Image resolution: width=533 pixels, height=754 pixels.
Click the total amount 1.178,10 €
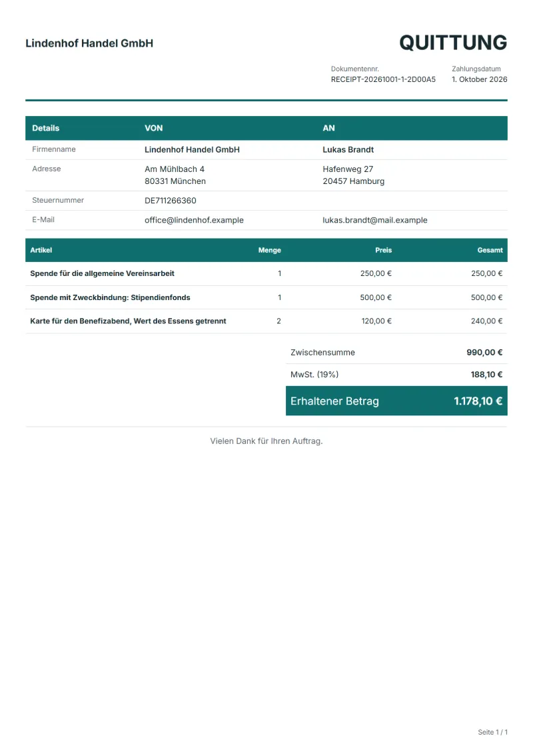478,401
